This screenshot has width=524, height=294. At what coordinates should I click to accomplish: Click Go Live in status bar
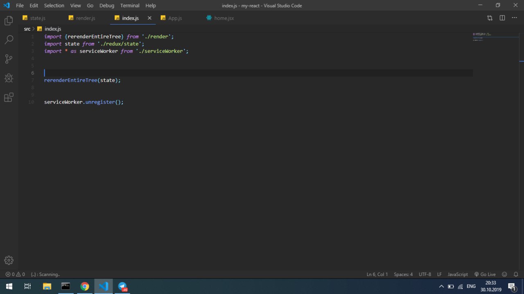tap(485, 274)
